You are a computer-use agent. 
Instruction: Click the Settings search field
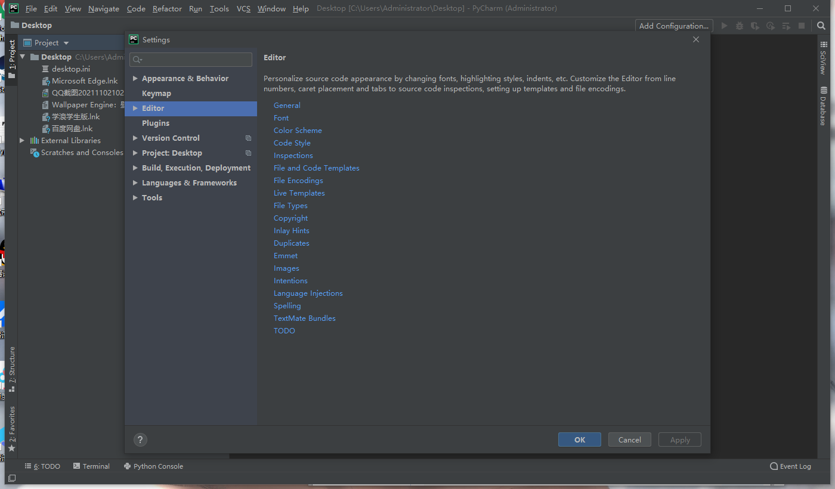pyautogui.click(x=191, y=60)
